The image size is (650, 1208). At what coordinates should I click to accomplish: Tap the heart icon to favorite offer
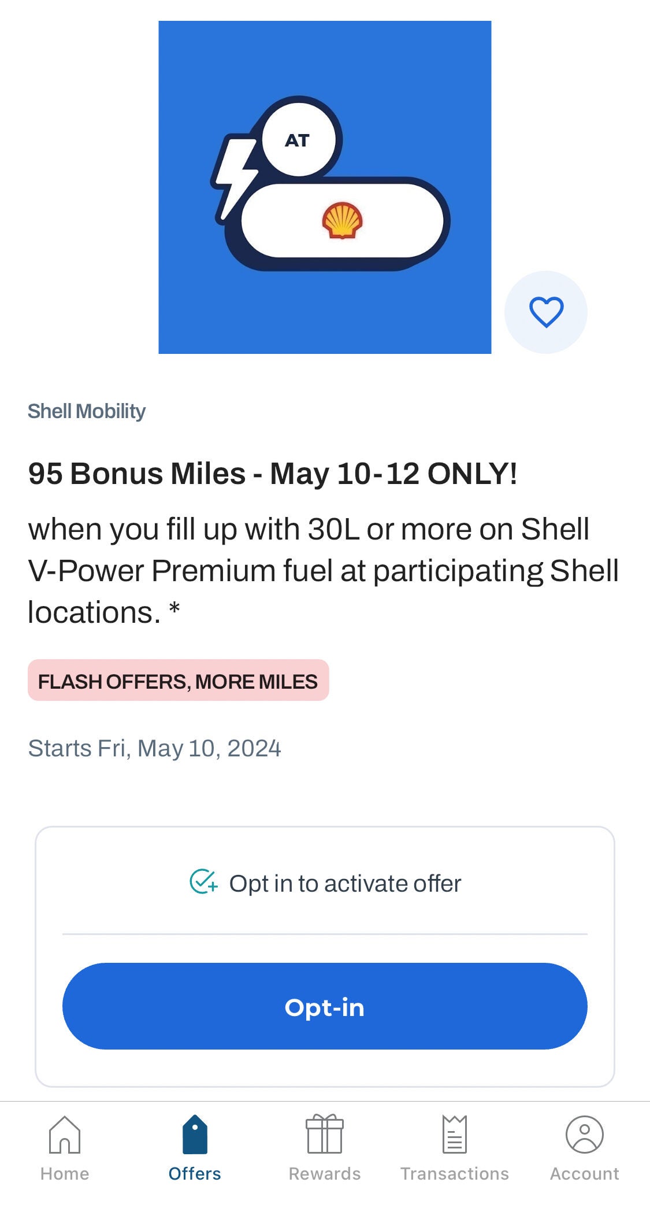coord(545,312)
